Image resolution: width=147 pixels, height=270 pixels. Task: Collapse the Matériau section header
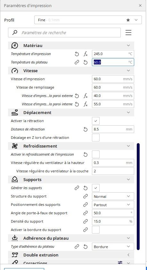[71, 45]
